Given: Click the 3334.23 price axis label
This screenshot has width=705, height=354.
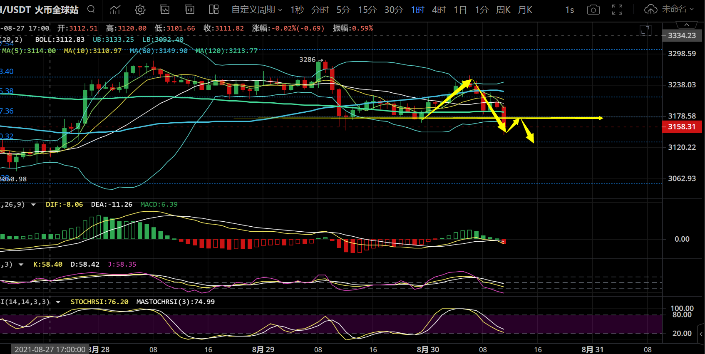Looking at the screenshot, I should [682, 36].
